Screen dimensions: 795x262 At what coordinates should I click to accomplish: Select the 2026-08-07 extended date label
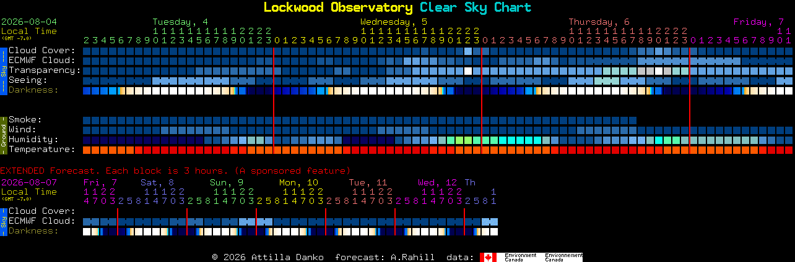click(x=29, y=182)
